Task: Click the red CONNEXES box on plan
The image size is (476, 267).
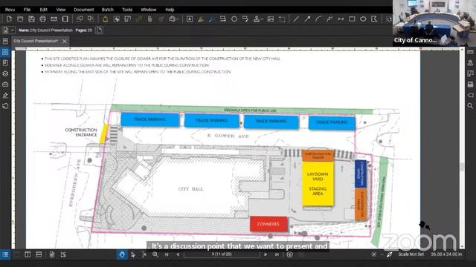Action: (268, 224)
